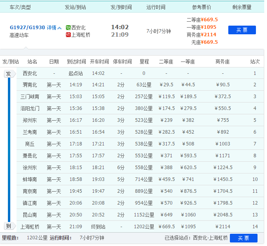
Task: Select the 萧县北 station name
Action: click(30, 156)
